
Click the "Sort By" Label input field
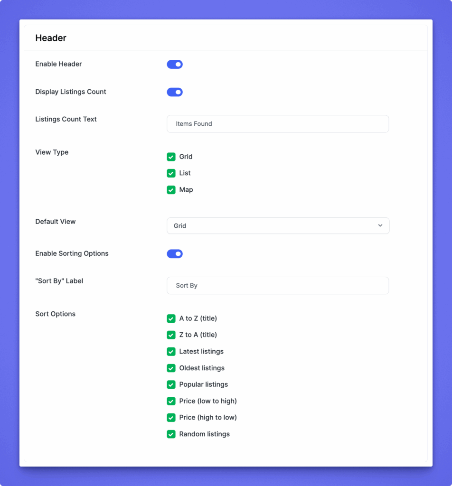tap(278, 286)
